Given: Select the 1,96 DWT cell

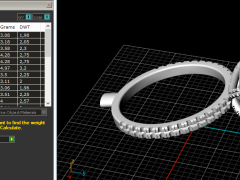Looking at the screenshot, I should pos(29,88).
